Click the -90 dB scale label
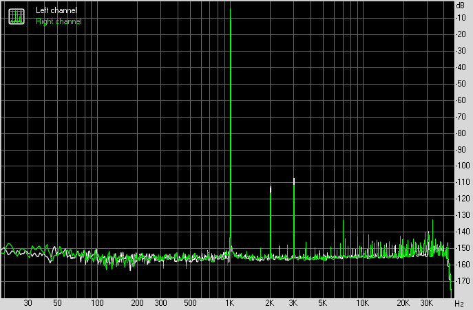Viewport: 473px width, 310px height. click(461, 149)
